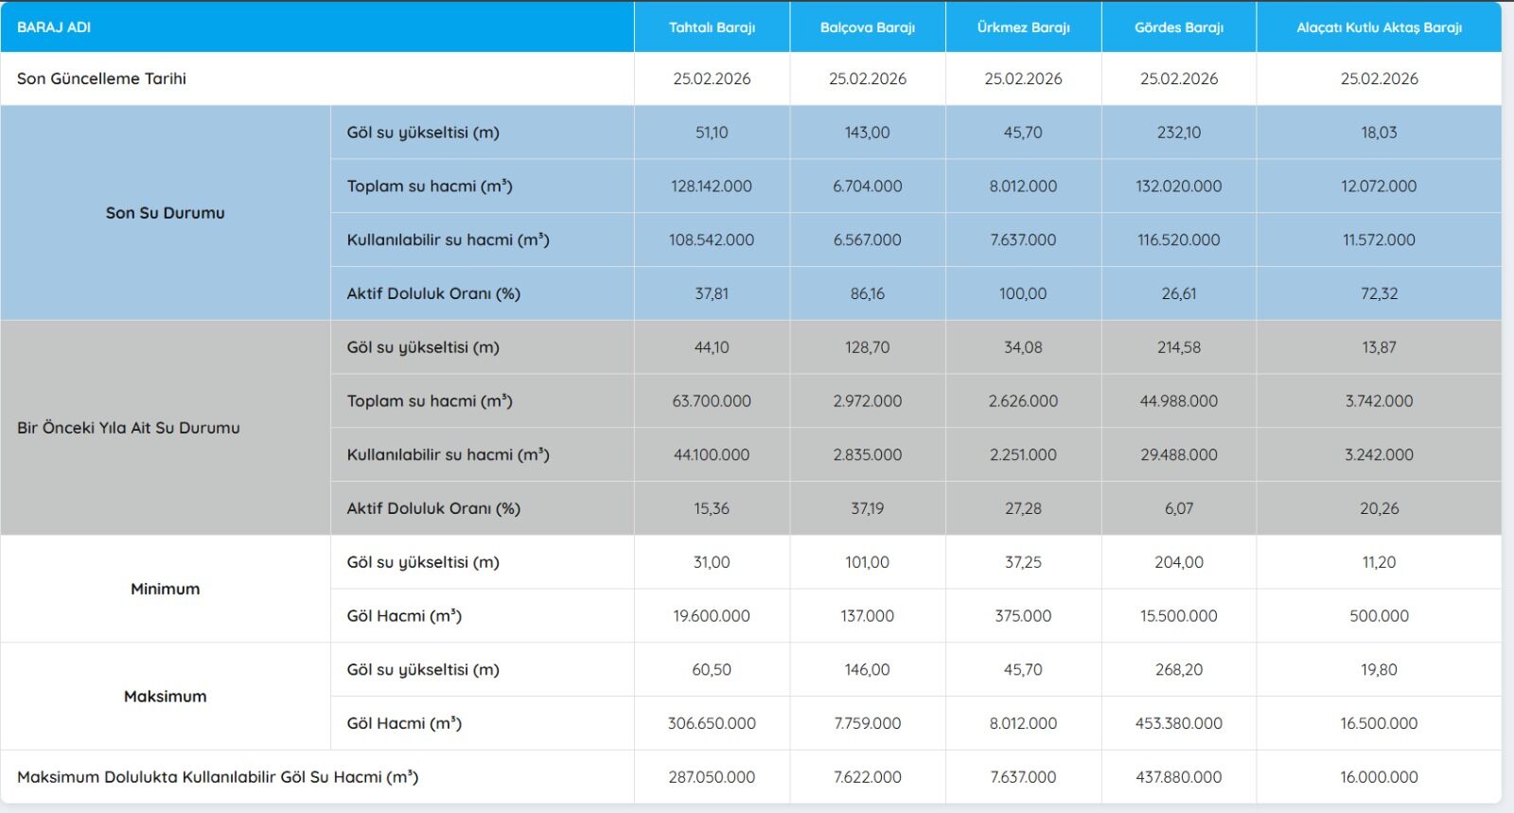Select the Balçova Barajı column header

[x=867, y=27]
